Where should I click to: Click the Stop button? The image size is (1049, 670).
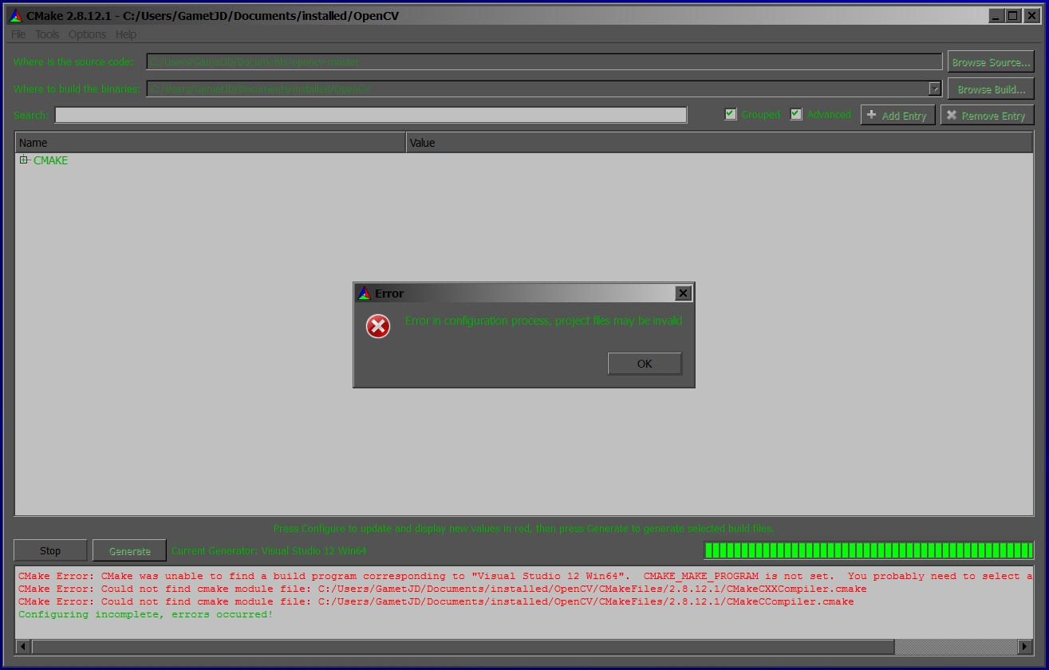tap(50, 550)
